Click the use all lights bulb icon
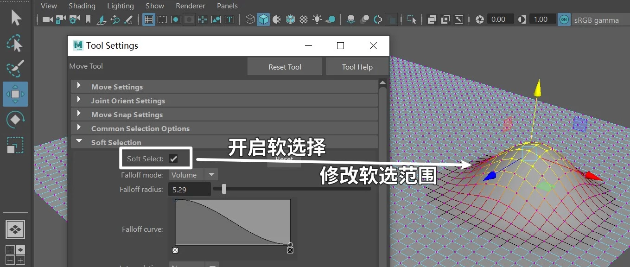Screen dimensions: 630x267 click(317, 19)
